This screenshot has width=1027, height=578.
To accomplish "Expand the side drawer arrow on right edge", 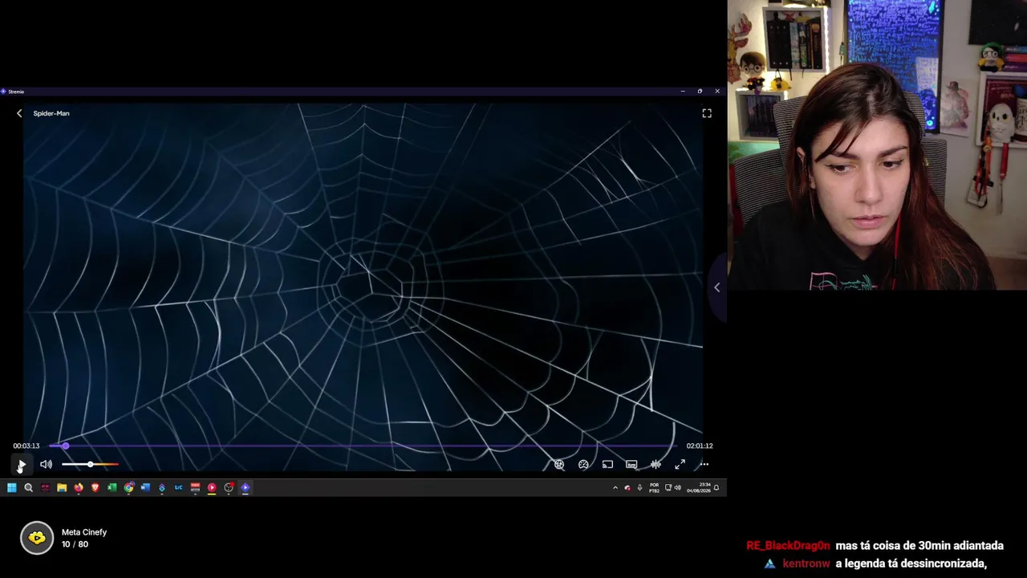I will [x=717, y=287].
